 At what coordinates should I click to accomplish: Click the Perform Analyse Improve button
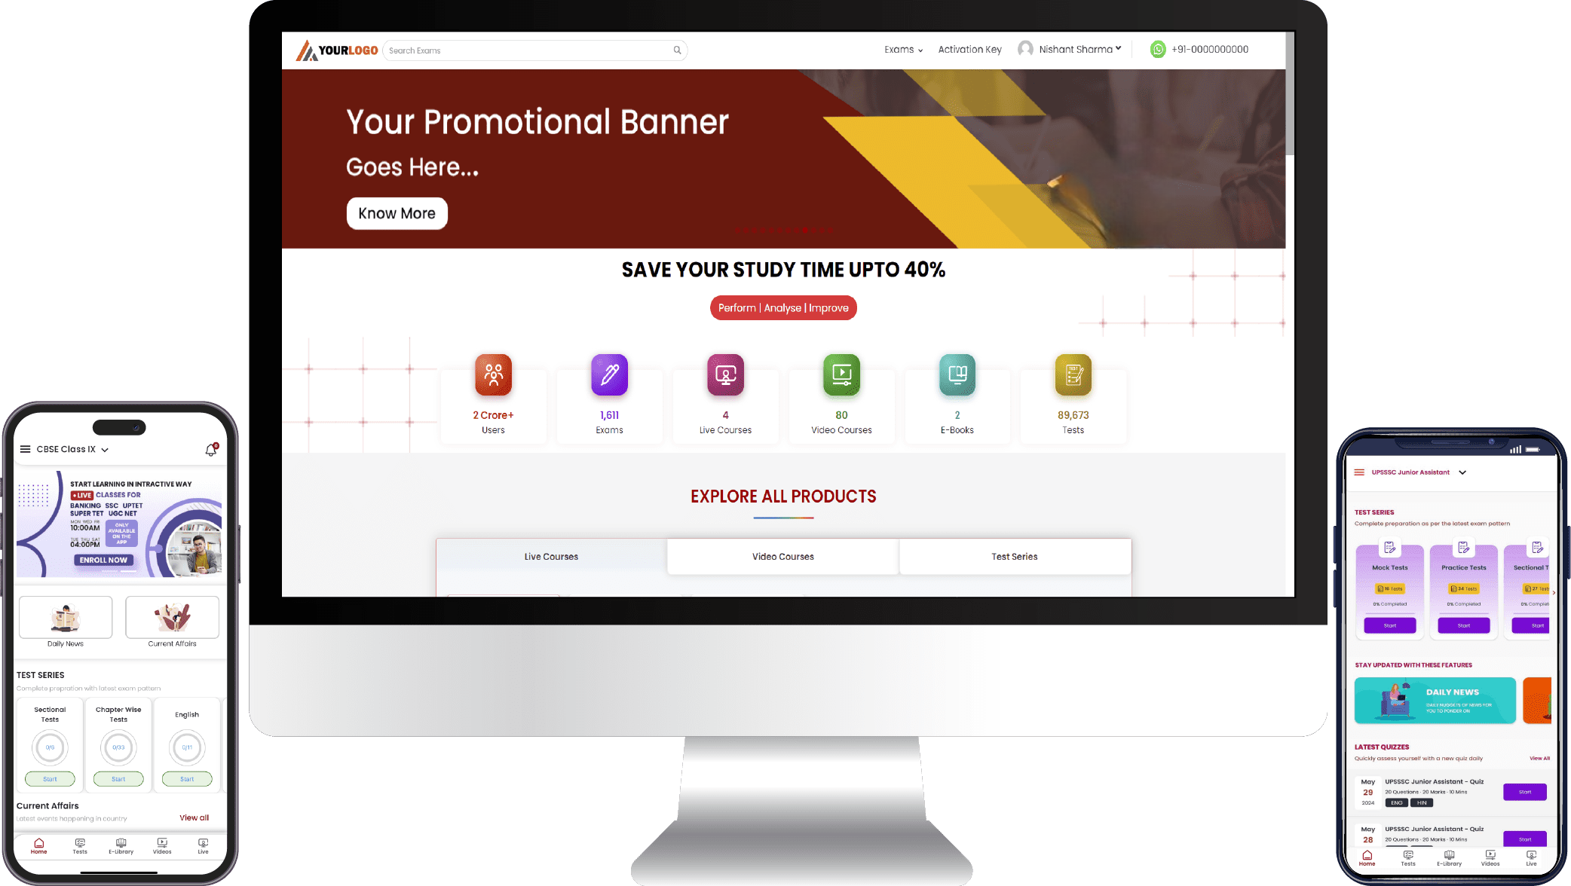coord(783,308)
